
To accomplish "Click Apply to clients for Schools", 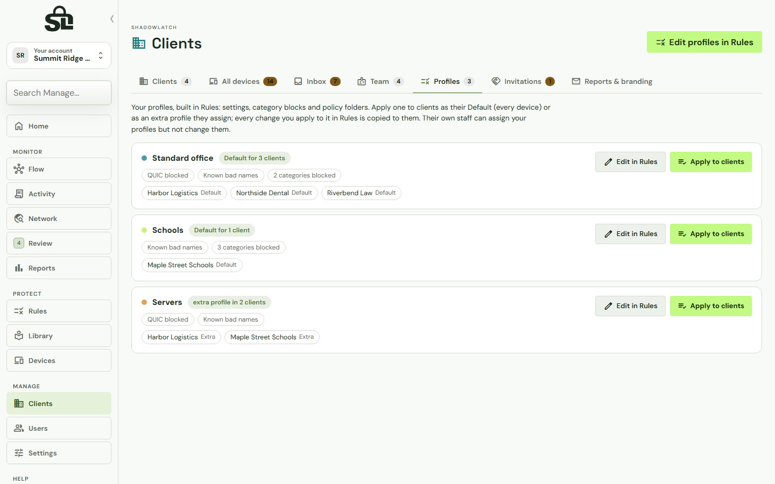I will coord(710,233).
